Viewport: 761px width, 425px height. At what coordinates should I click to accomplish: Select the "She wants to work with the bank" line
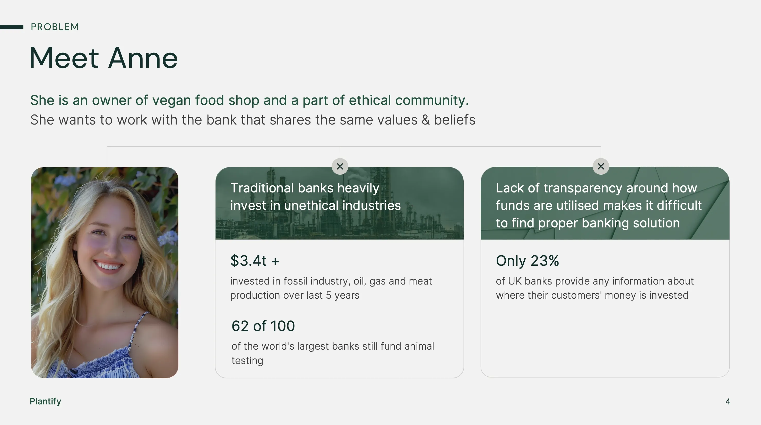point(253,120)
